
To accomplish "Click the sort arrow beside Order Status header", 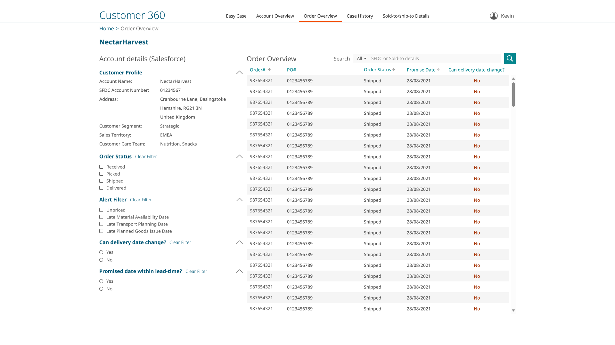I will [x=393, y=69].
